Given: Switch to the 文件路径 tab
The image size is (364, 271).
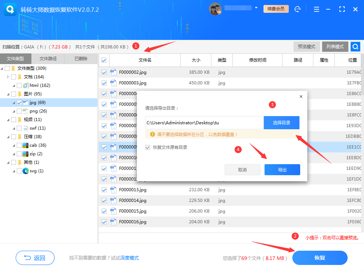Looking at the screenshot, I should pos(48,58).
